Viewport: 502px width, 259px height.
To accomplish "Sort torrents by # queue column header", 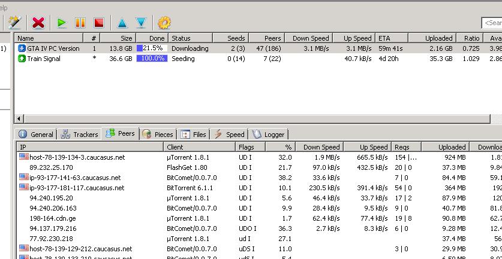I will tap(92, 38).
